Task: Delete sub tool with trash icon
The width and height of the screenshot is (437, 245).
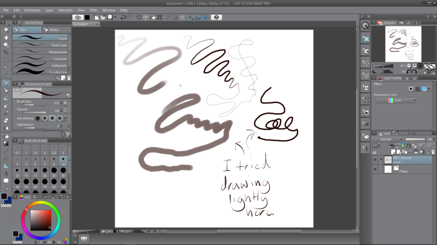Action: (69, 78)
